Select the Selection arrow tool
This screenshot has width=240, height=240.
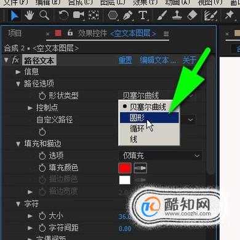15,15
